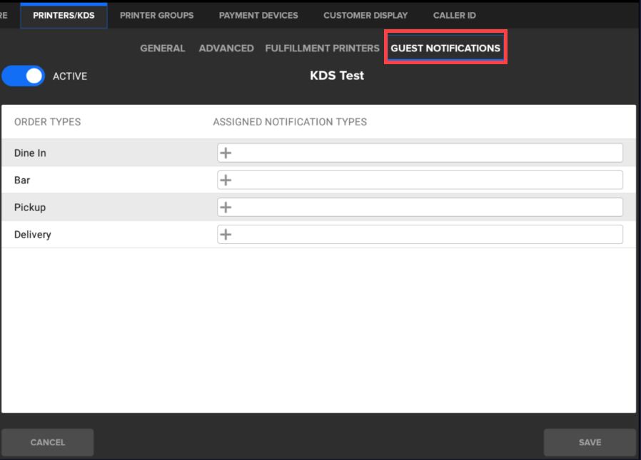641x460 pixels.
Task: Click the plus icon in Pickup row
Action: (x=226, y=207)
